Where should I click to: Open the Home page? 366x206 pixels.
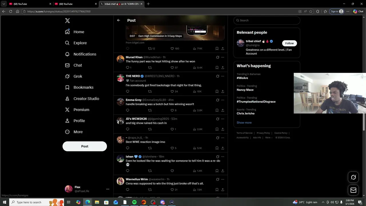click(75, 32)
